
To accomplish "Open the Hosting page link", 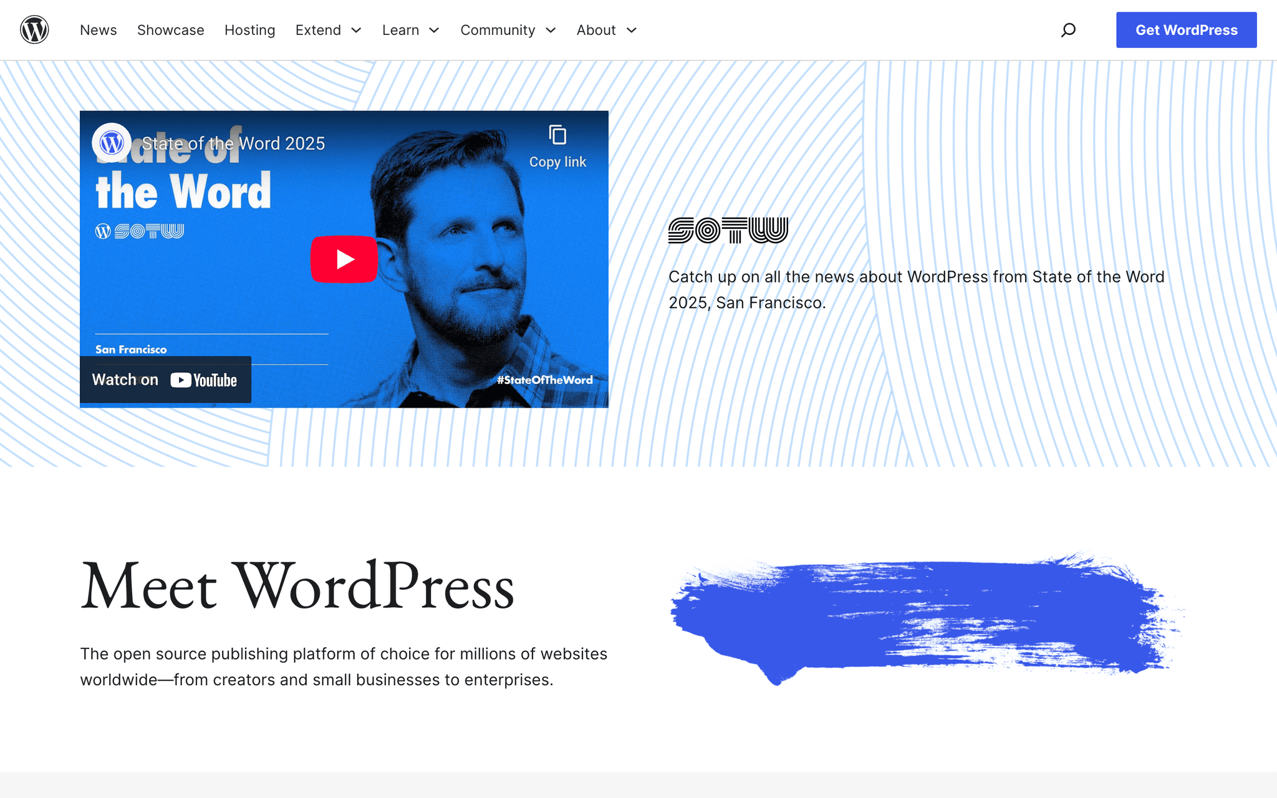I will [x=249, y=29].
